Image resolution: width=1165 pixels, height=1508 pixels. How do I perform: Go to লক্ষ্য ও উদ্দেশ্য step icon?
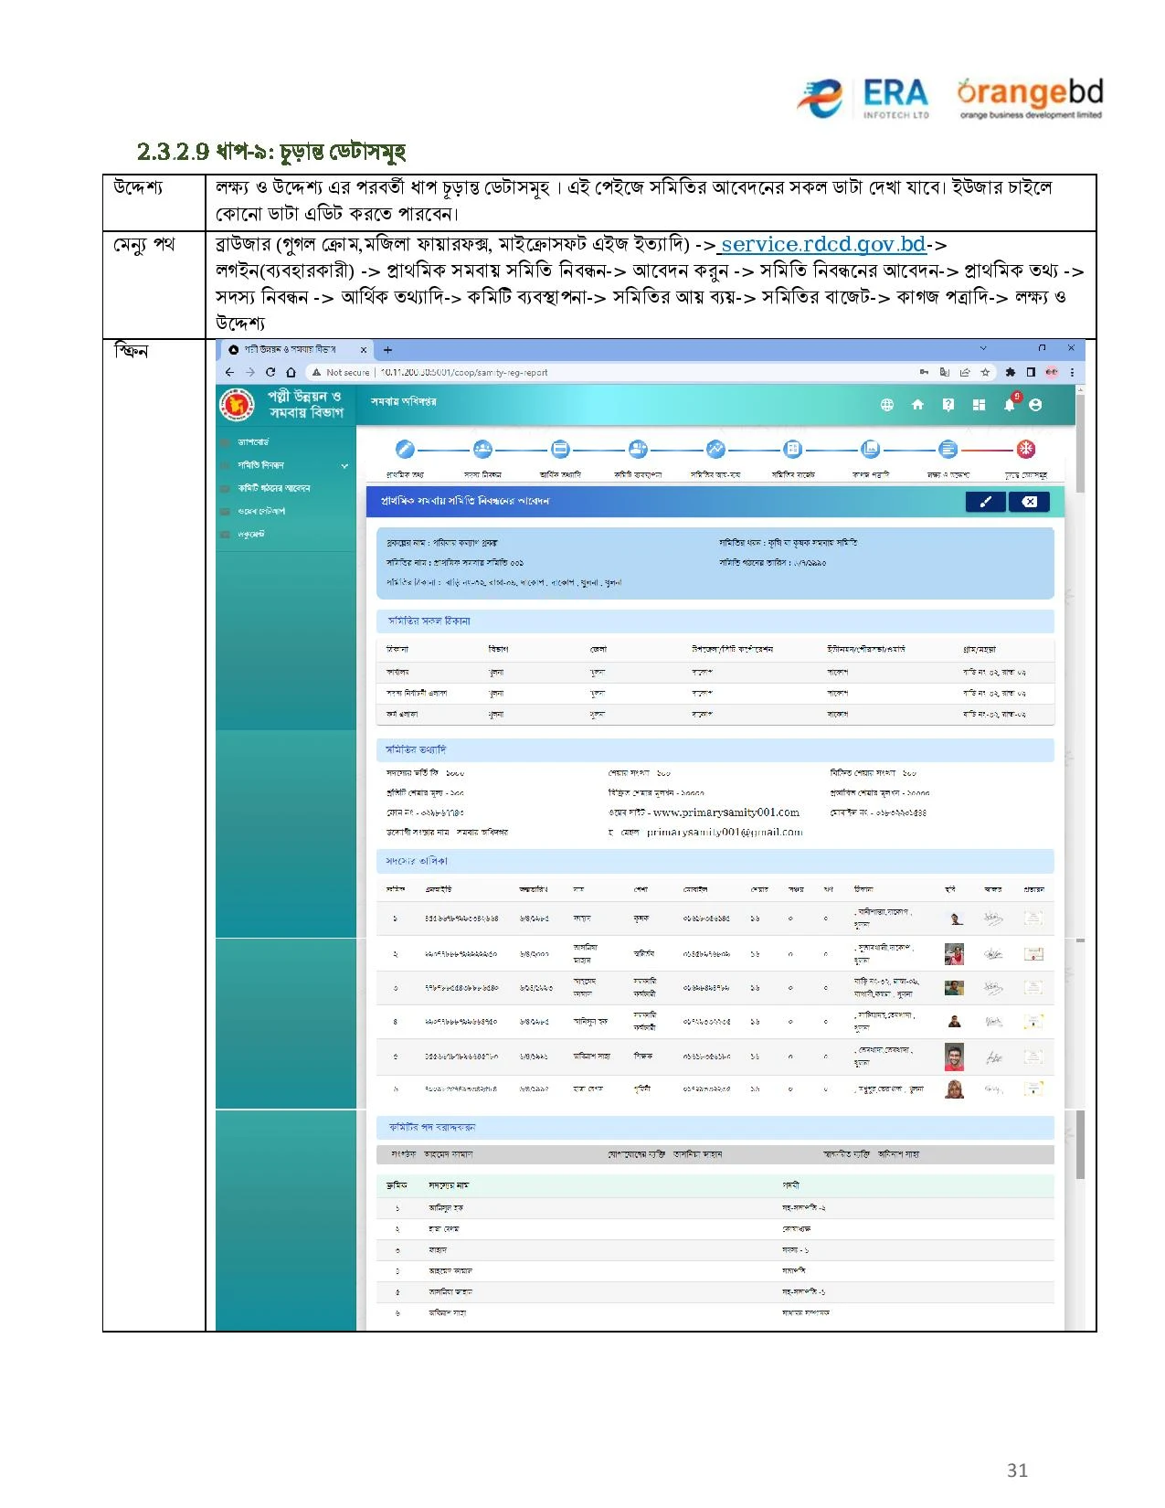pyautogui.click(x=948, y=449)
